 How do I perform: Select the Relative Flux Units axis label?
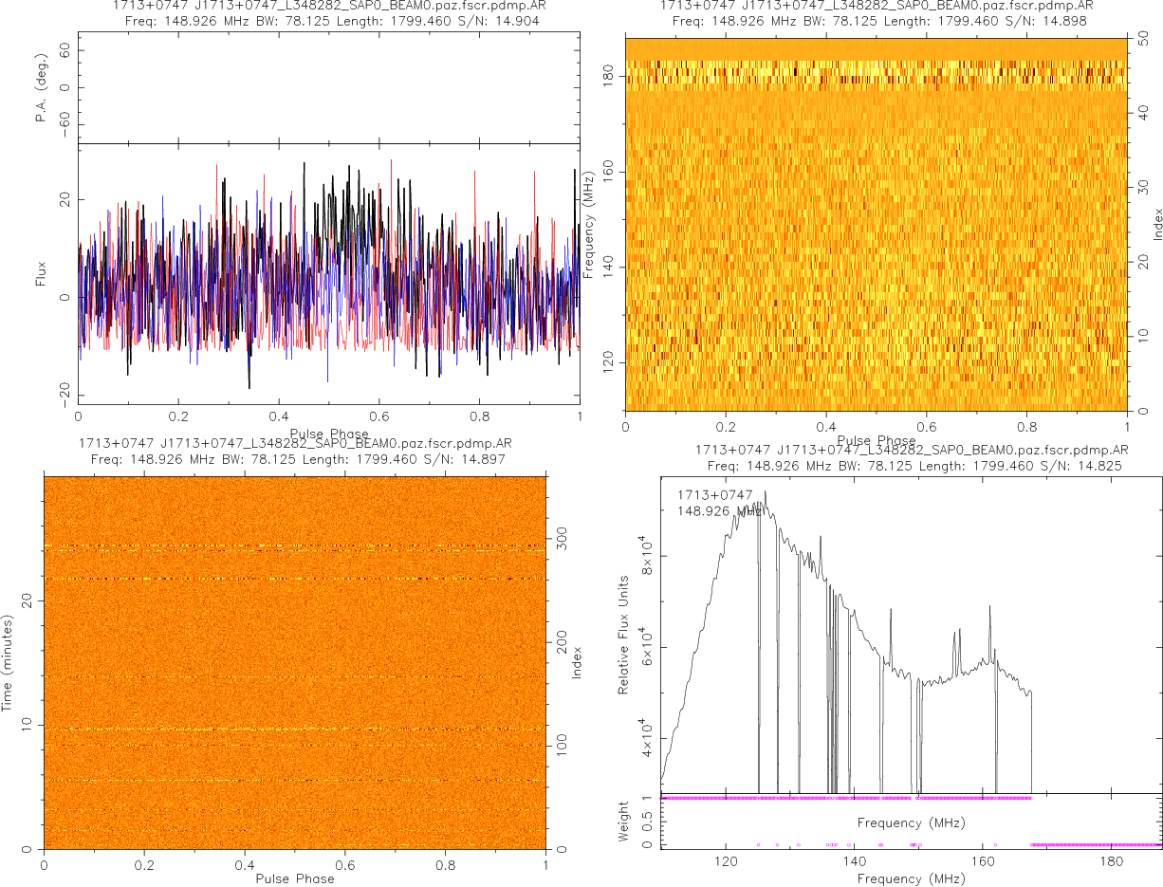(x=623, y=634)
